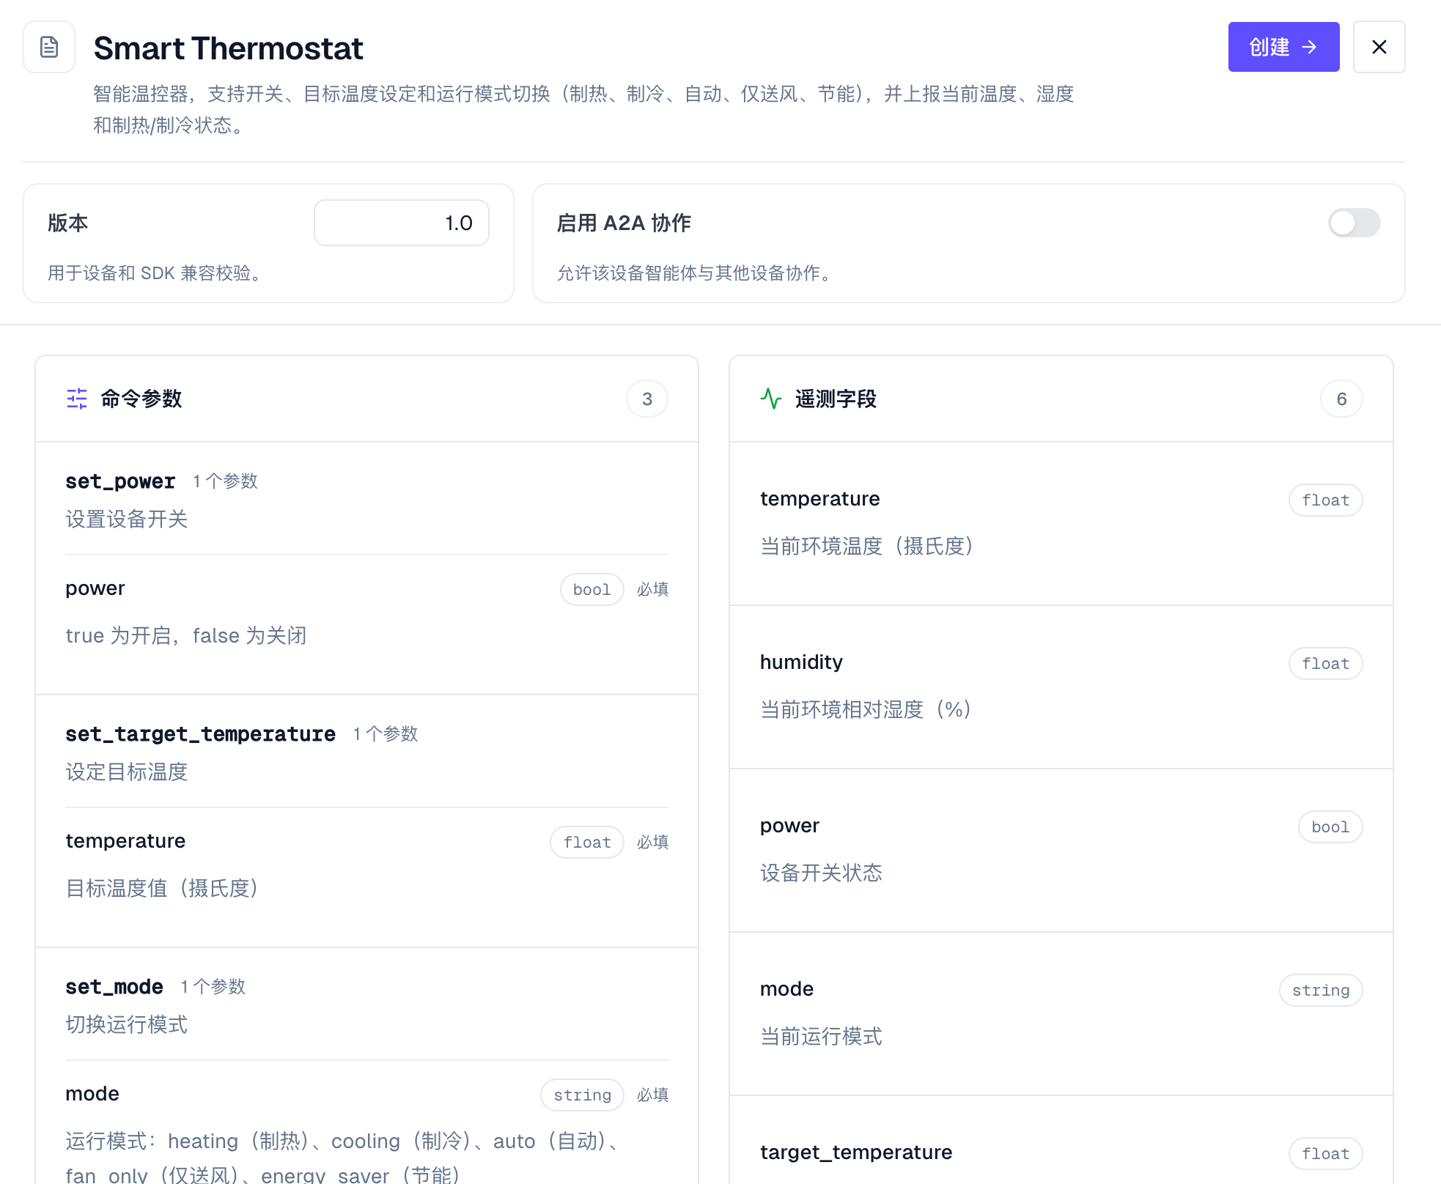Click the hint 用于设备和 SDK 兼容校验
The height and width of the screenshot is (1184, 1441).
point(157,273)
